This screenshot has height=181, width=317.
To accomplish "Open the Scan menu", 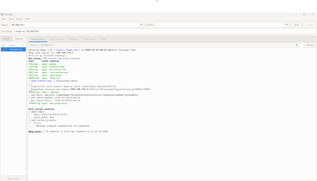I will click(x=3, y=19).
